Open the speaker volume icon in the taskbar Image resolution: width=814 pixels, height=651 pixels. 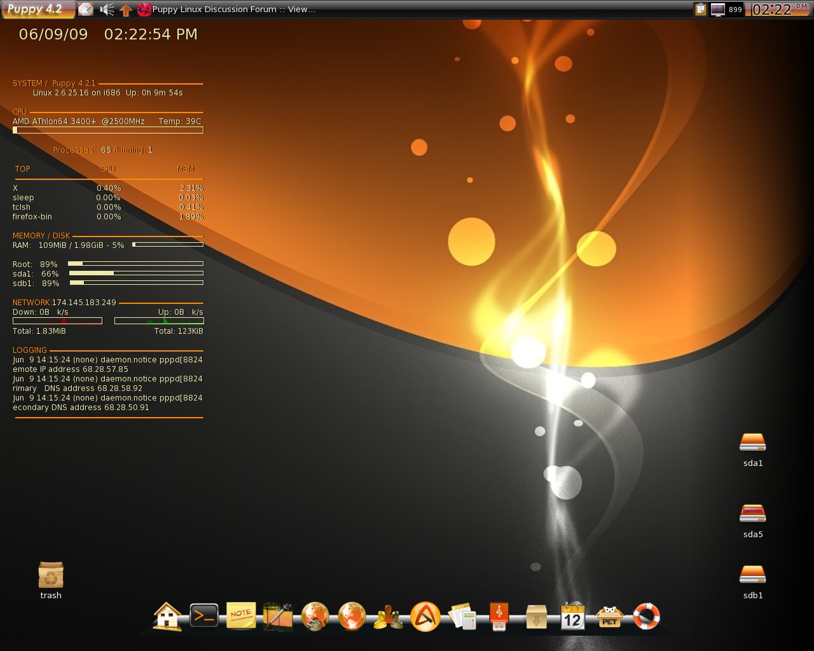click(x=107, y=10)
